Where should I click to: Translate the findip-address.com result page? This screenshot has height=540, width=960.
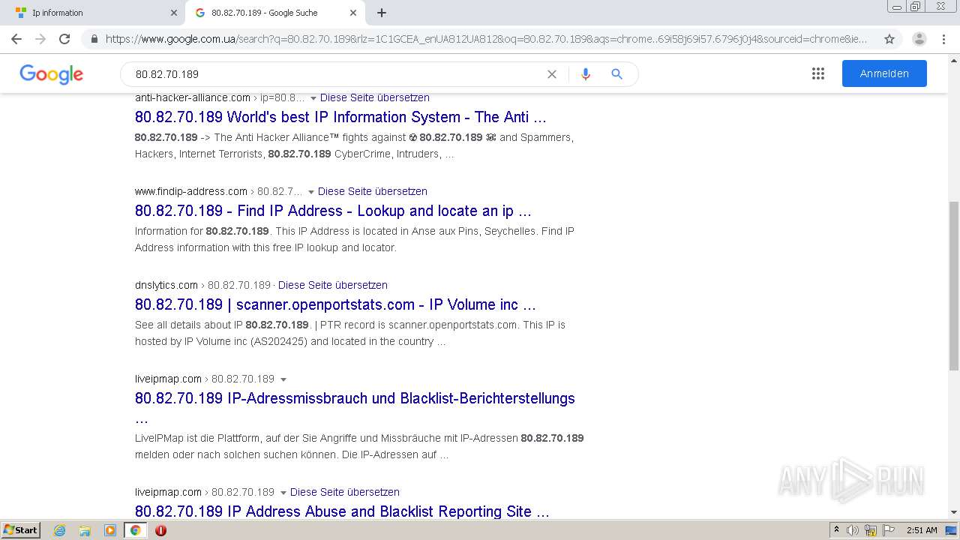tap(373, 191)
